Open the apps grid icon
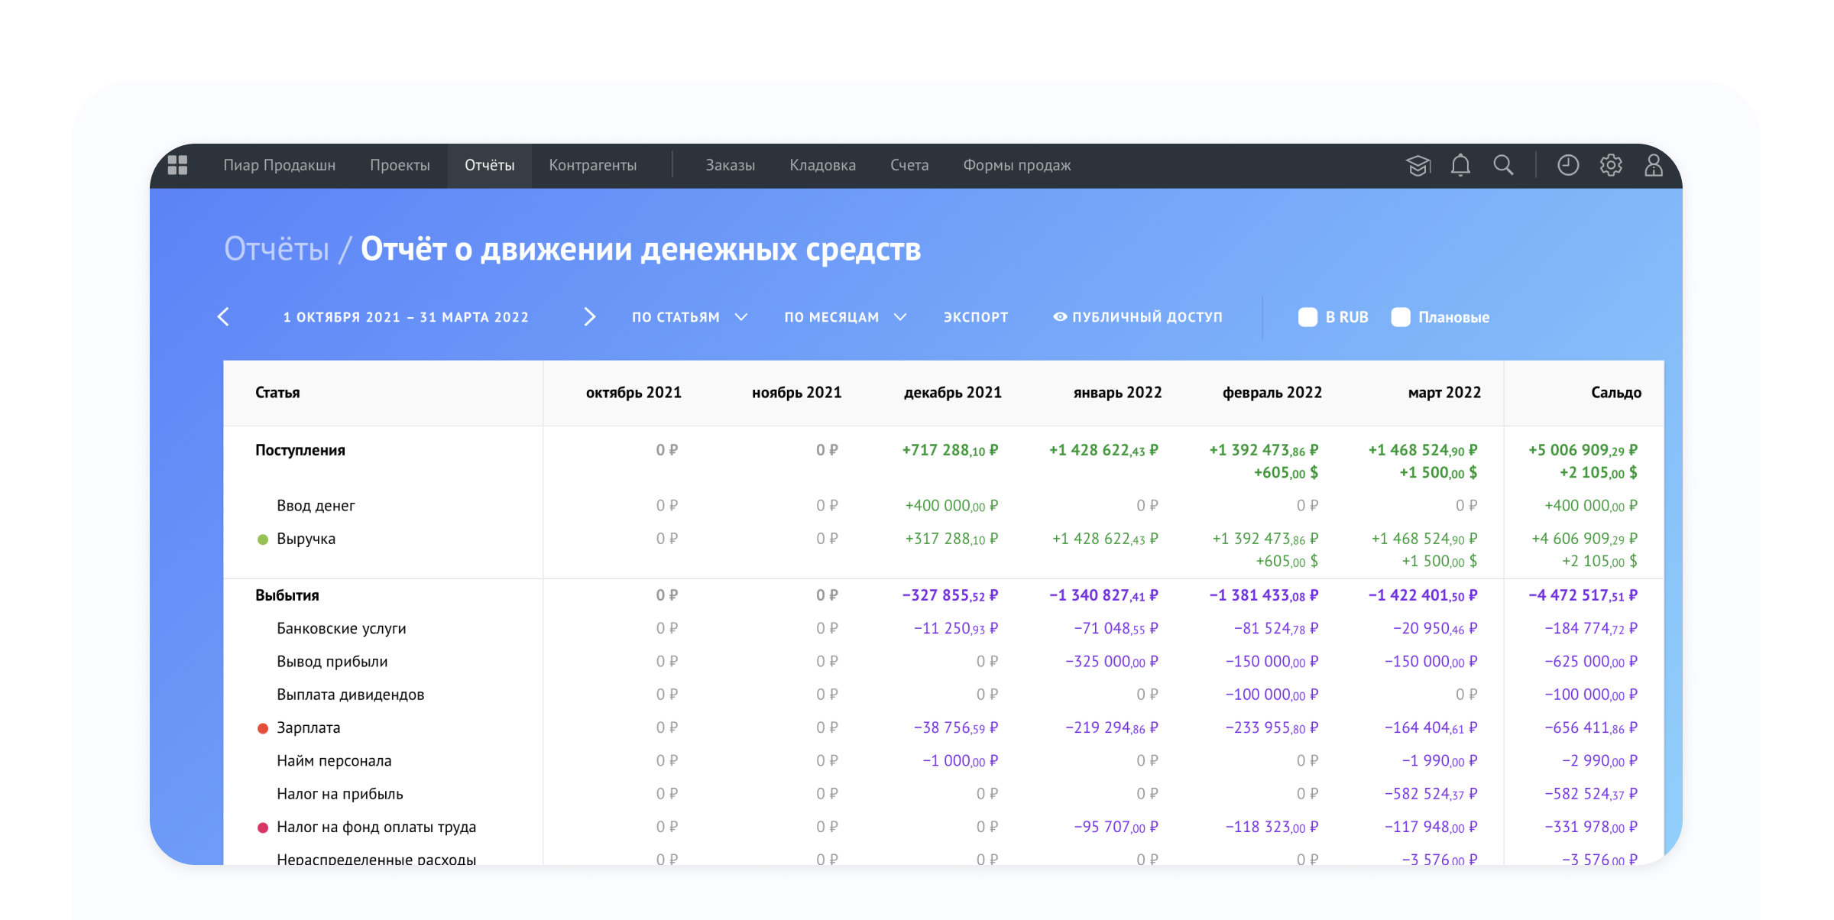This screenshot has height=920, width=1834. coord(177,165)
